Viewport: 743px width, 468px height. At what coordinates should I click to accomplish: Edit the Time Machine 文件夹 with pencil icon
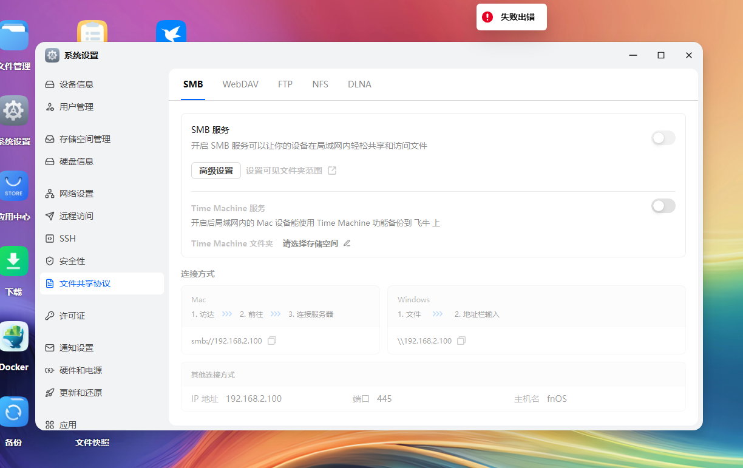(x=347, y=242)
